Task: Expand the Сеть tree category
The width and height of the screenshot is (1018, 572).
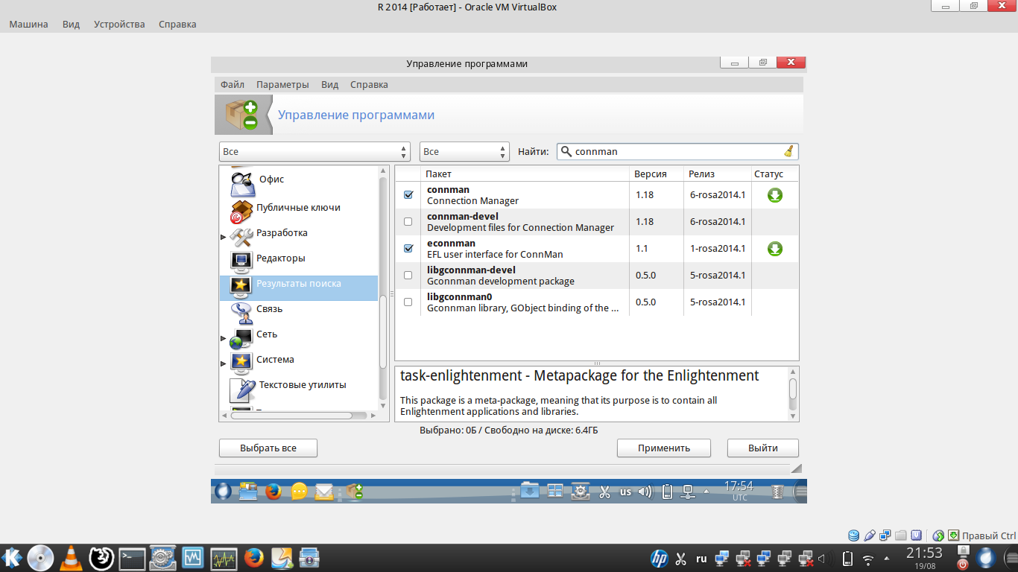Action: (x=223, y=339)
